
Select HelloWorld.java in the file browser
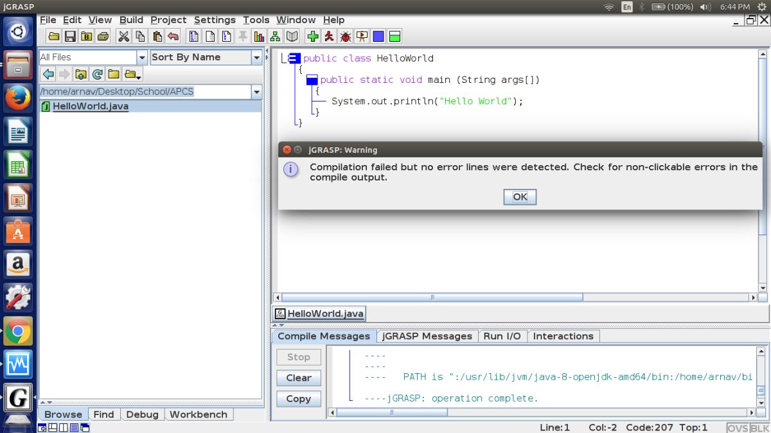pyautogui.click(x=150, y=107)
